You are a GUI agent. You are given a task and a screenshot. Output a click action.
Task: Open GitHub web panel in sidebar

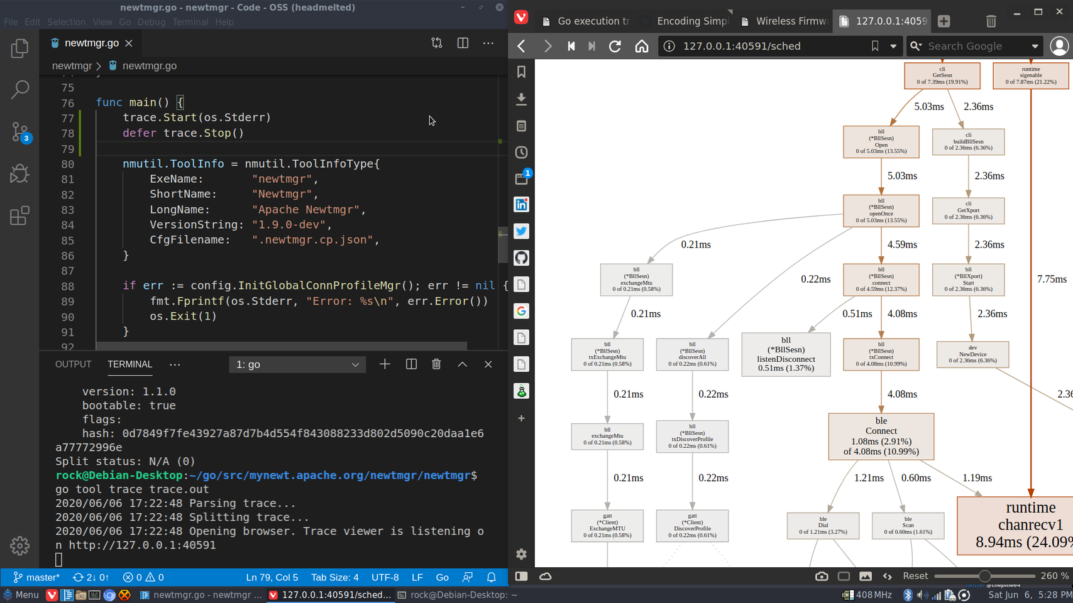point(521,258)
